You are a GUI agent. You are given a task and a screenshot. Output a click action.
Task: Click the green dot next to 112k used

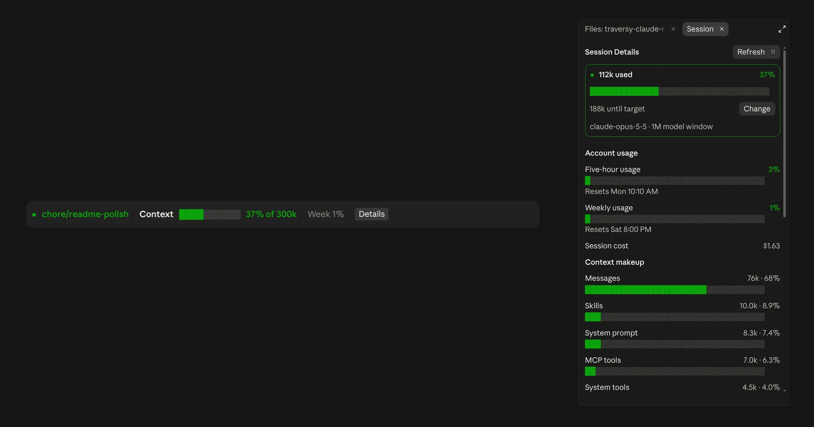(x=592, y=75)
